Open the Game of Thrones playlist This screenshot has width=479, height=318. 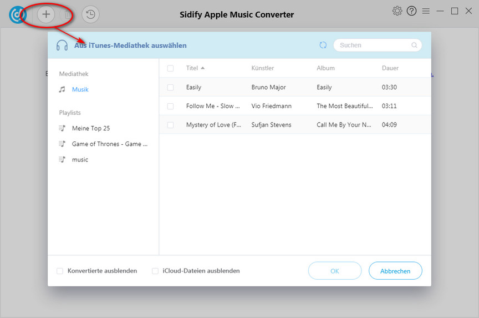110,144
